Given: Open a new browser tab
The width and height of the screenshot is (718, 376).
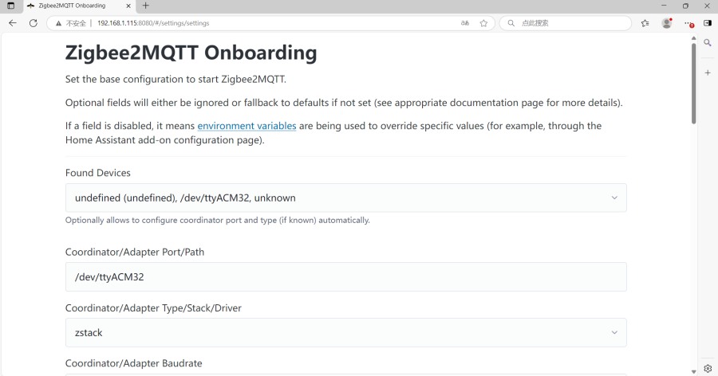Looking at the screenshot, I should click(146, 6).
